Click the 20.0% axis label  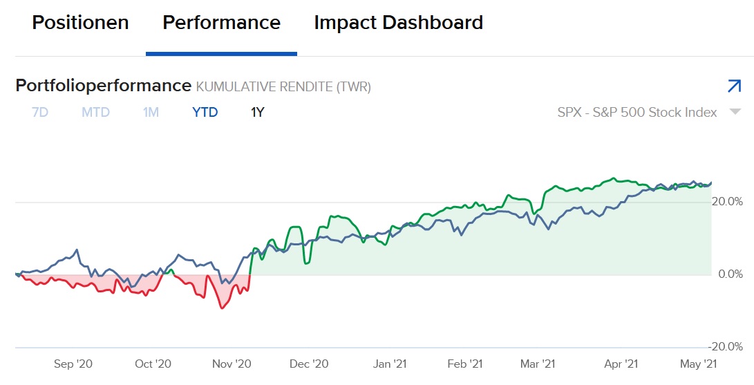(x=728, y=202)
